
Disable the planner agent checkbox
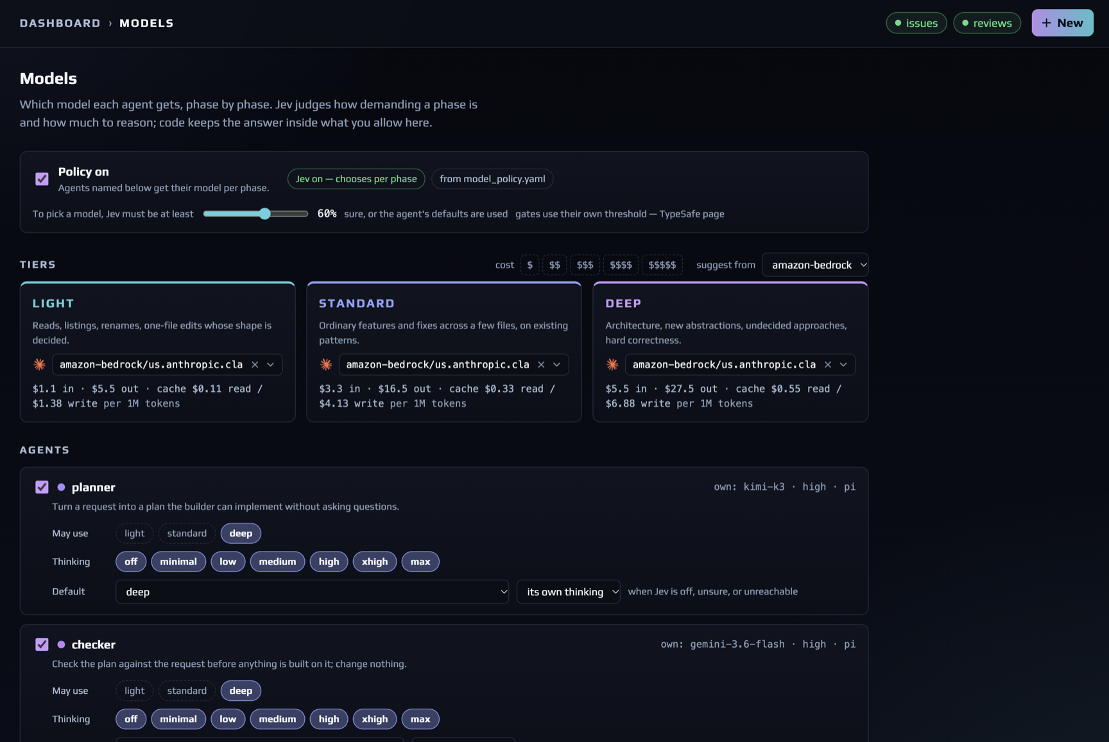[42, 487]
